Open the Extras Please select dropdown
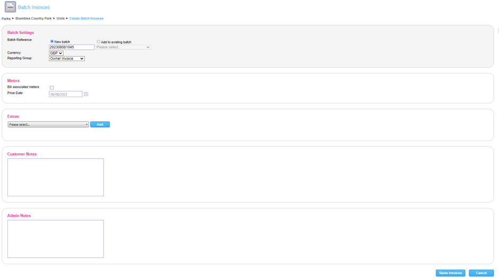This screenshot has width=499, height=278. 48,125
